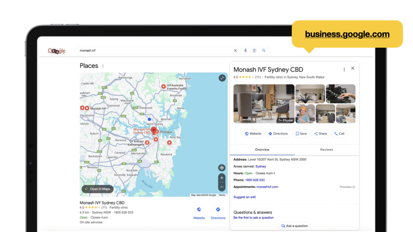Zoom in on the map
The image size is (413, 232).
[x=221, y=178]
